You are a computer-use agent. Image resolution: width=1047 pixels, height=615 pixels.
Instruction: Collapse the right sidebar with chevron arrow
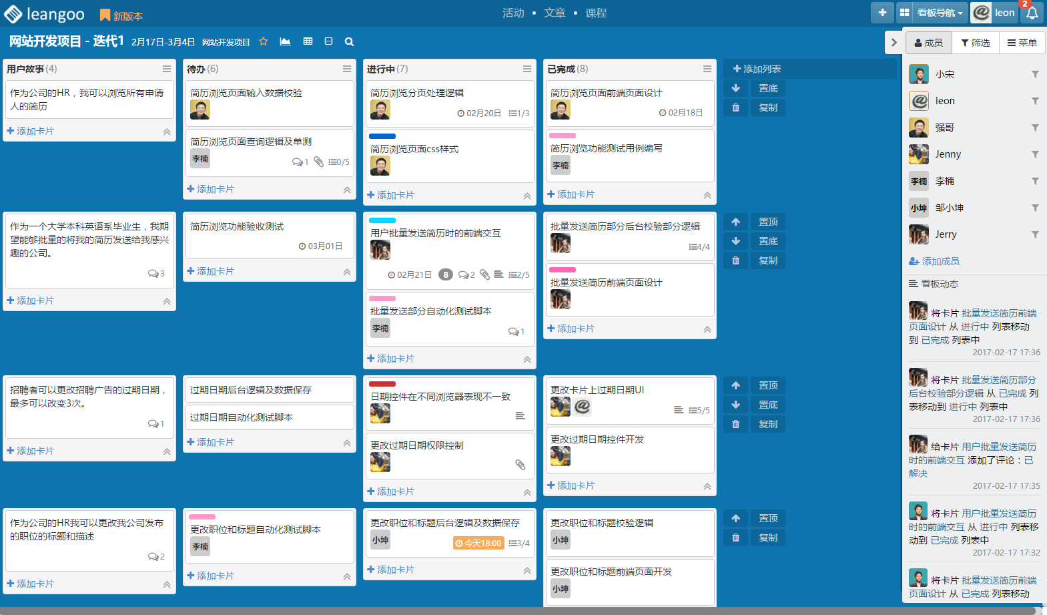coord(894,43)
